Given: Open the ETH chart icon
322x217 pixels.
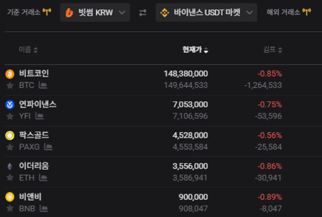Looking at the screenshot, I should pos(43,177).
